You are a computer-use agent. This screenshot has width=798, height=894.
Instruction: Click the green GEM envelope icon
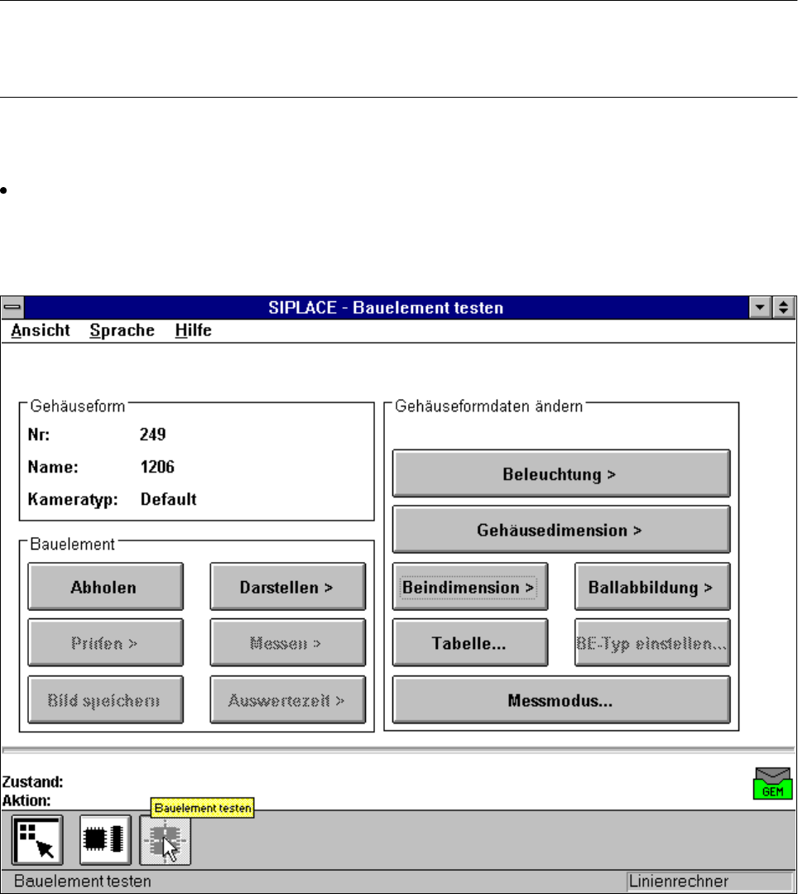coord(772,783)
